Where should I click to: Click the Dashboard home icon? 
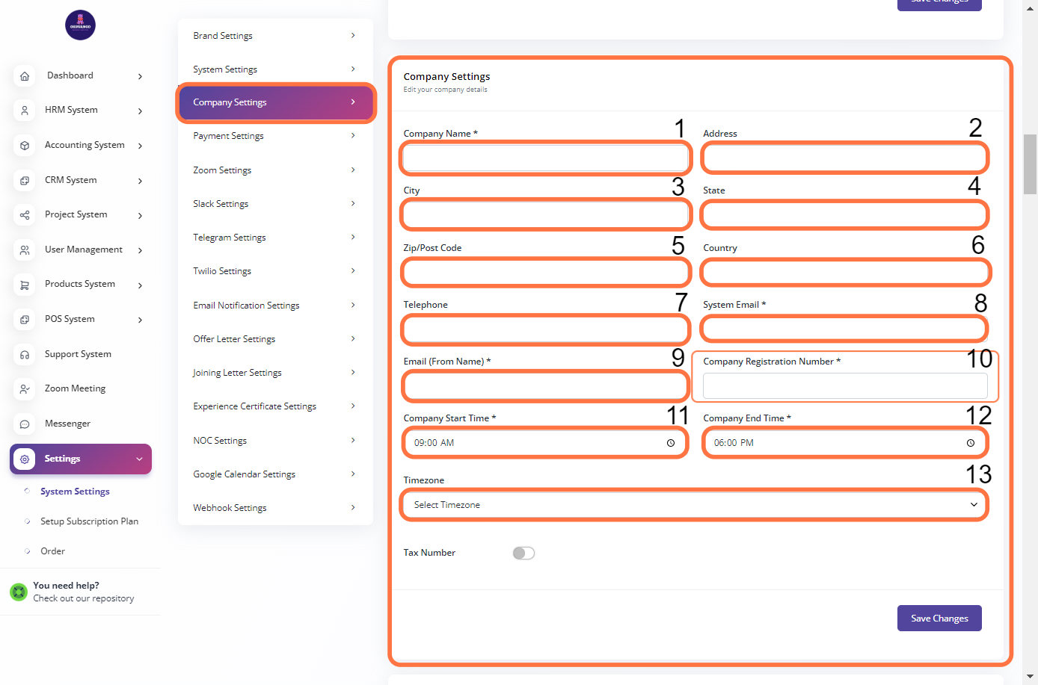pyautogui.click(x=25, y=76)
